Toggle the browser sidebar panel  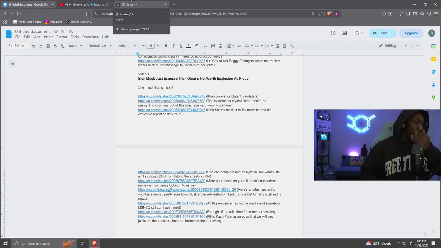(x=408, y=14)
